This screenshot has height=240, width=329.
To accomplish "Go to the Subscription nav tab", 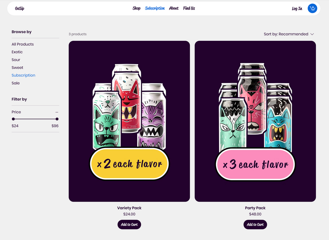I will [x=155, y=8].
